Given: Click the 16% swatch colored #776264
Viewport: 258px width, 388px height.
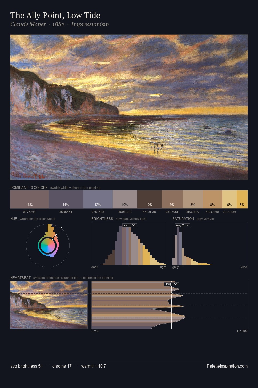Looking at the screenshot, I should click(29, 199).
